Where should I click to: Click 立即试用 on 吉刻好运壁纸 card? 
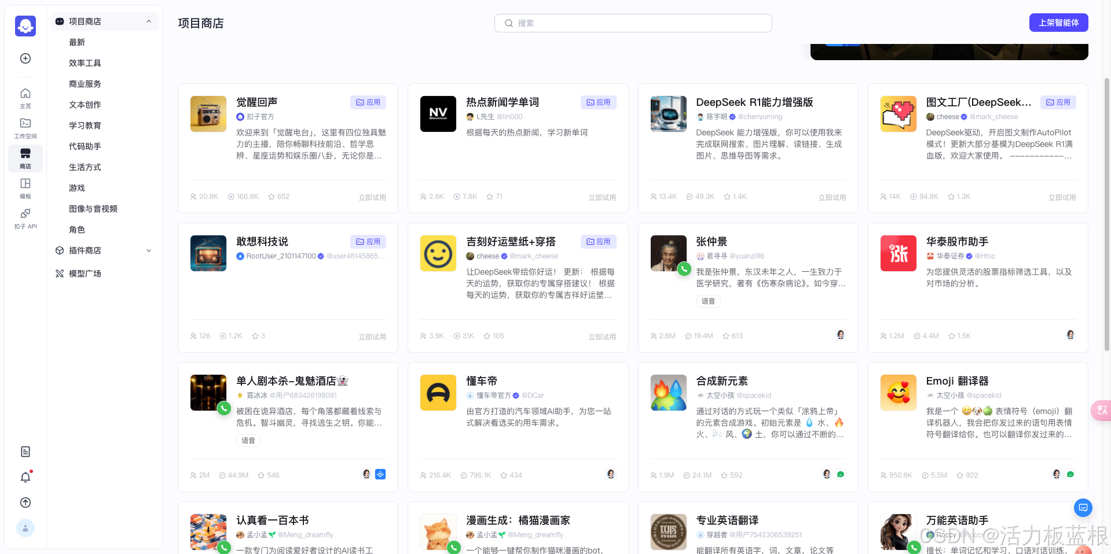pyautogui.click(x=602, y=337)
